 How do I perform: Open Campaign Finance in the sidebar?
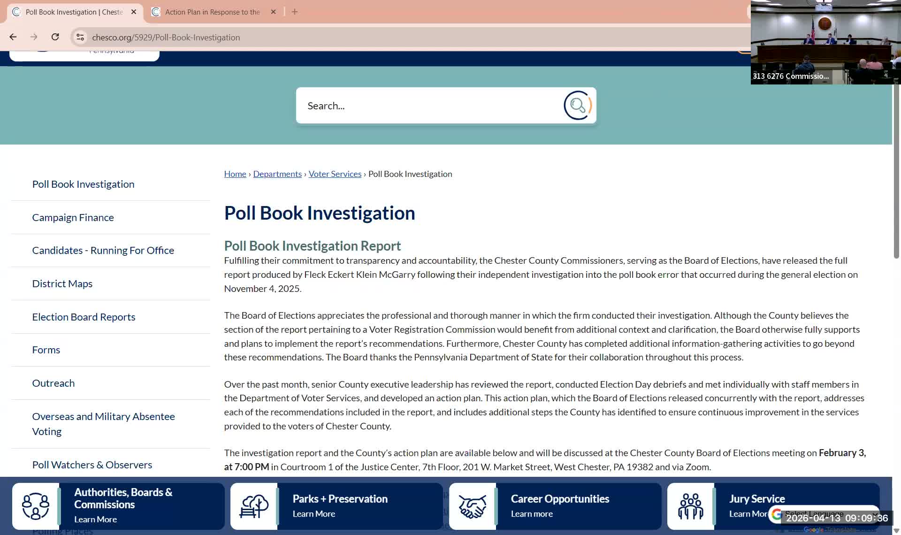pyautogui.click(x=73, y=217)
